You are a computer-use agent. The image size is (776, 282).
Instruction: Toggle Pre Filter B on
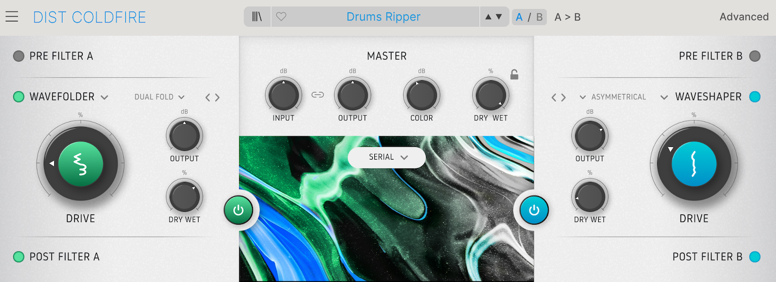pyautogui.click(x=755, y=56)
